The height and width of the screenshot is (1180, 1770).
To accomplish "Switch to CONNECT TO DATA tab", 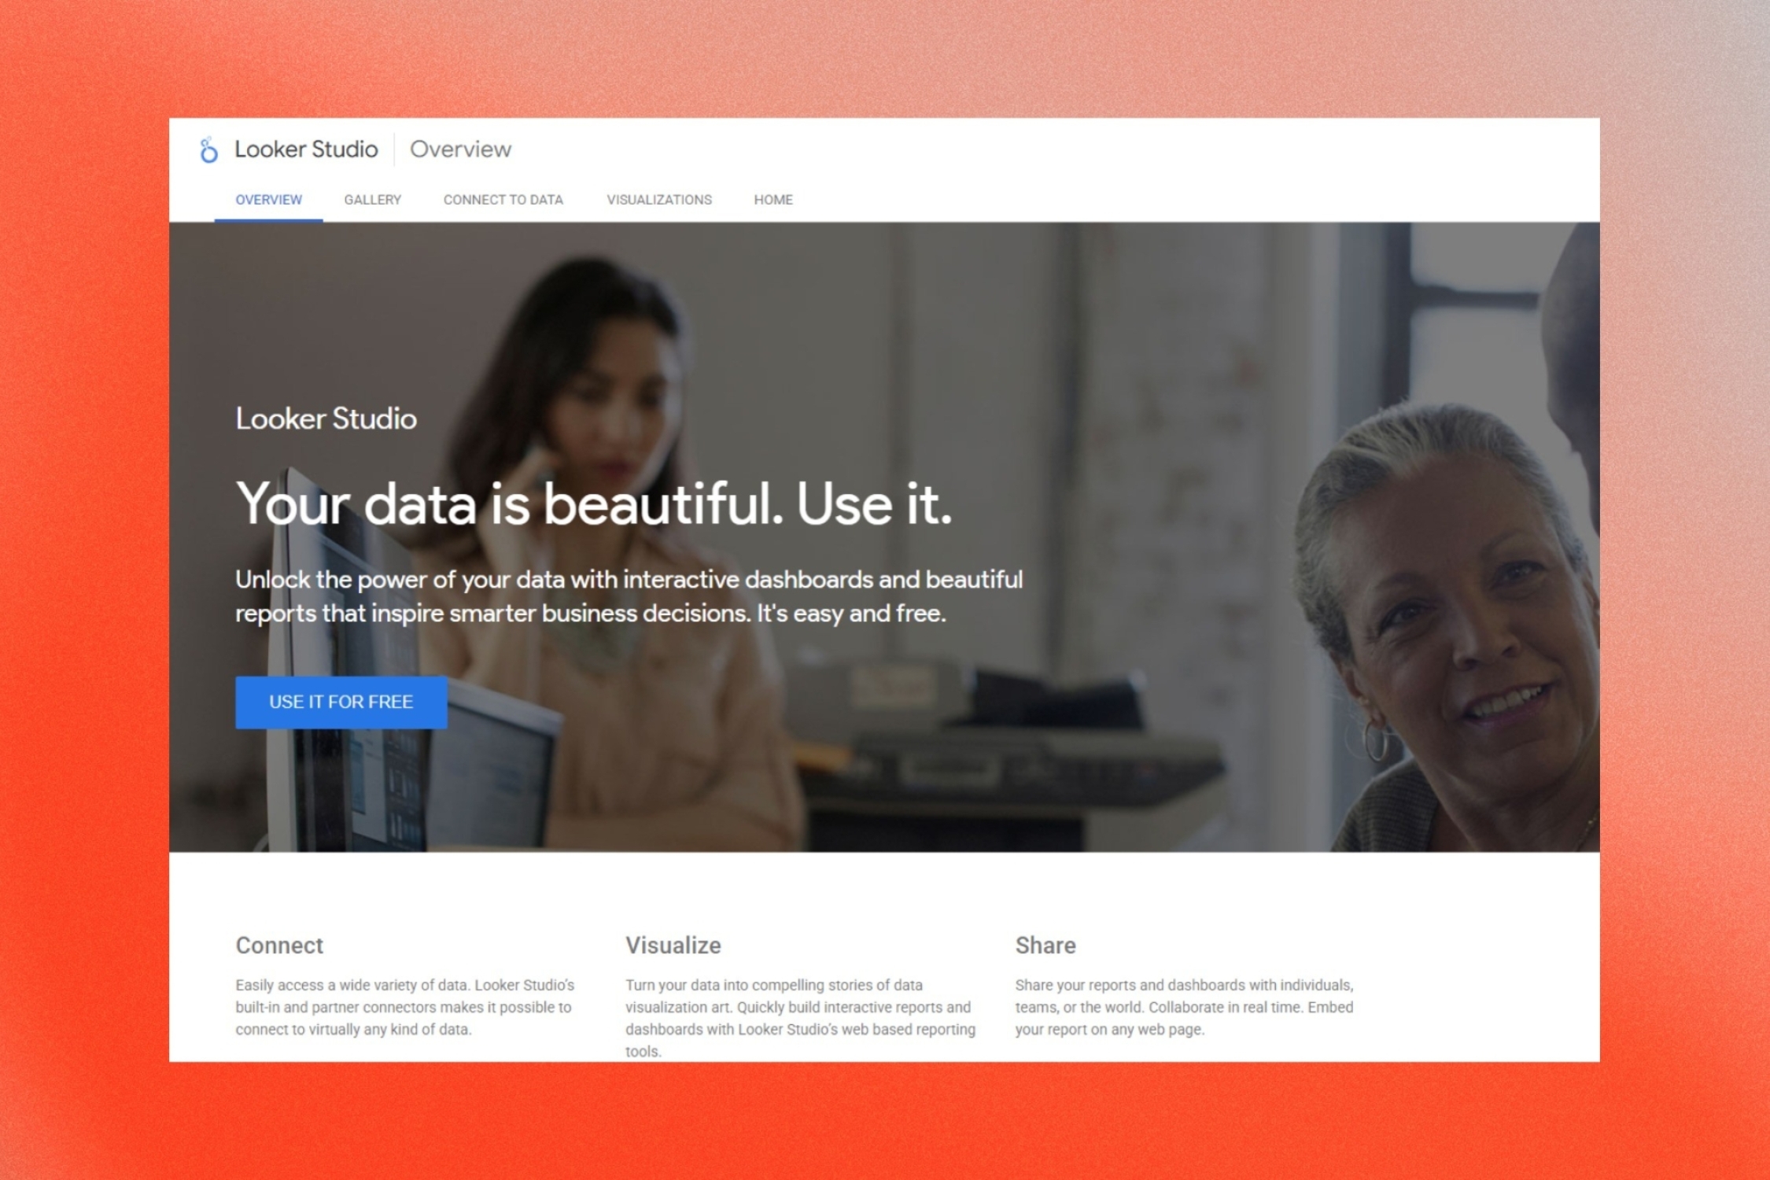I will (503, 200).
